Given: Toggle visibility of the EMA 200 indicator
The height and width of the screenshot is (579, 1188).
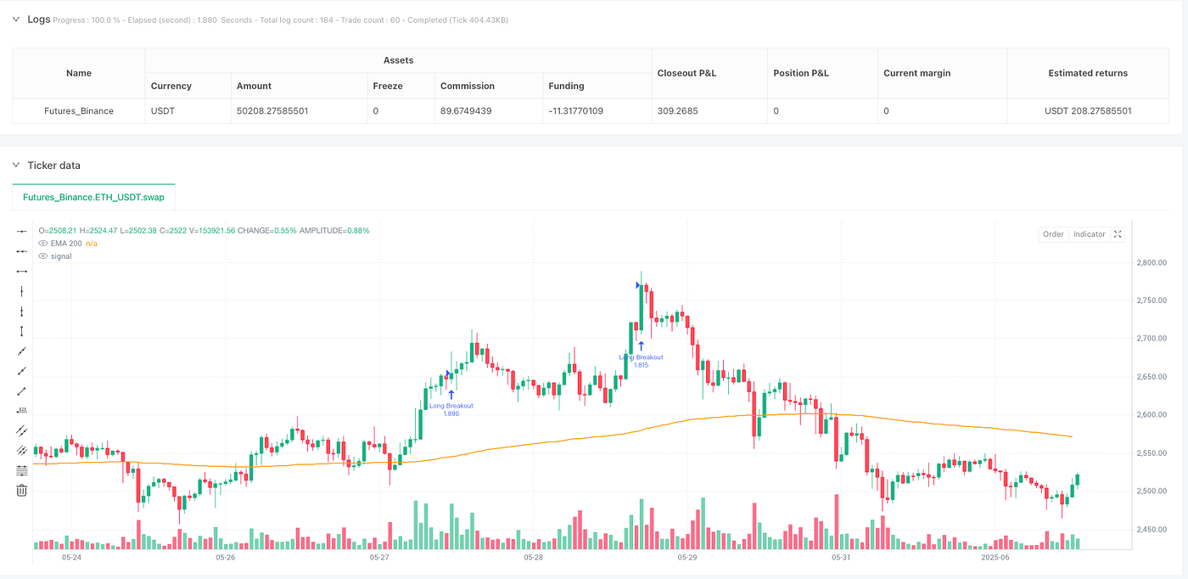Looking at the screenshot, I should (42, 243).
